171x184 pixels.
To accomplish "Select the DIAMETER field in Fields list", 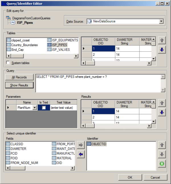I will 16,149.
